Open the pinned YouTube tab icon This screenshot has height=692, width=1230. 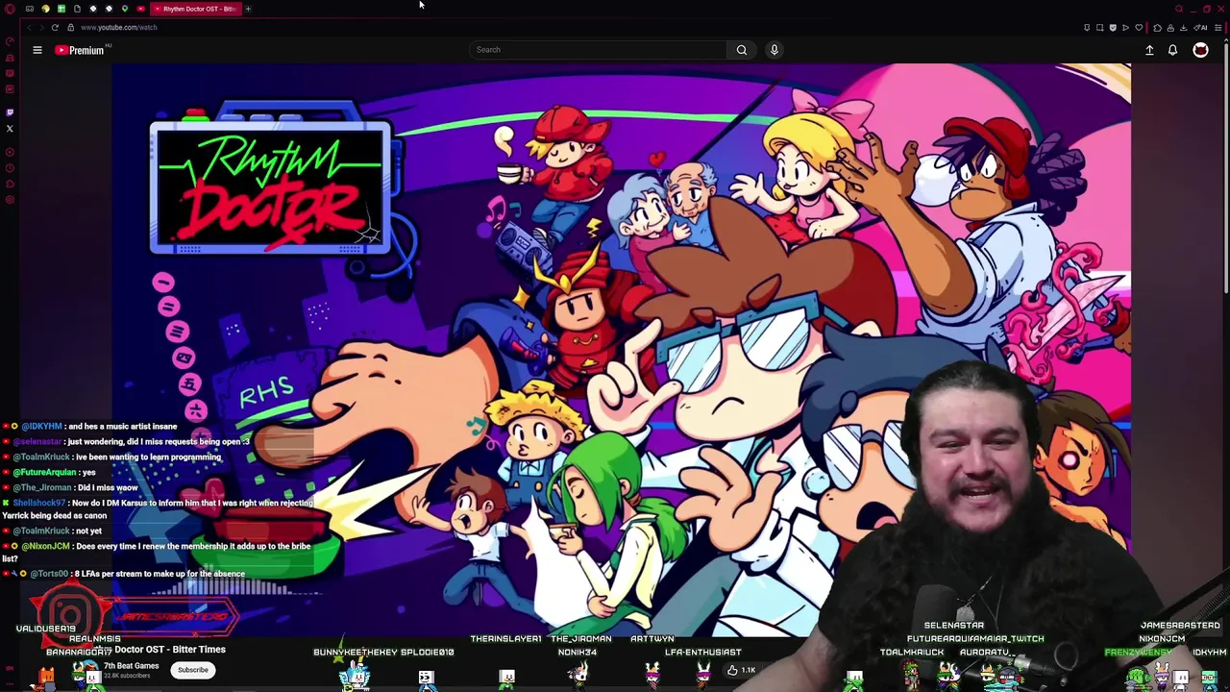(140, 9)
